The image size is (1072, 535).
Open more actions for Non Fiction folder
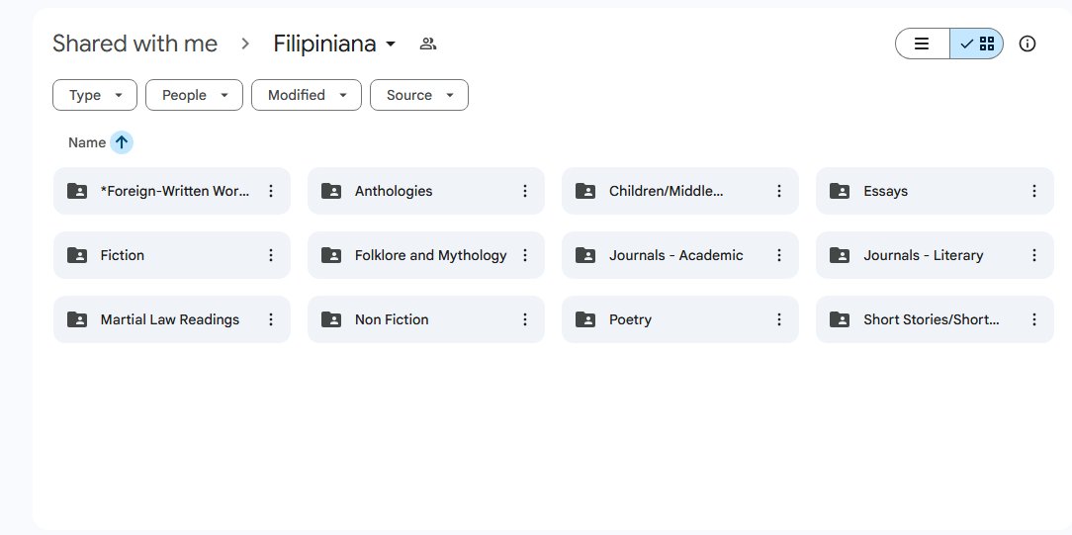[x=525, y=319]
